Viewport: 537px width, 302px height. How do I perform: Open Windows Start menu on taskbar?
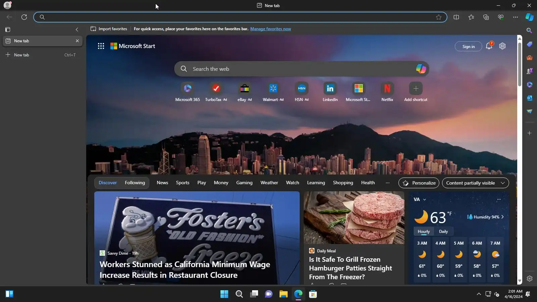[224, 294]
